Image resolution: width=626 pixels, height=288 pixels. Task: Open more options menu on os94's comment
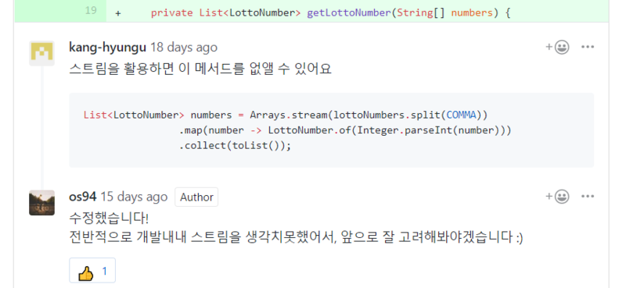pyautogui.click(x=588, y=197)
